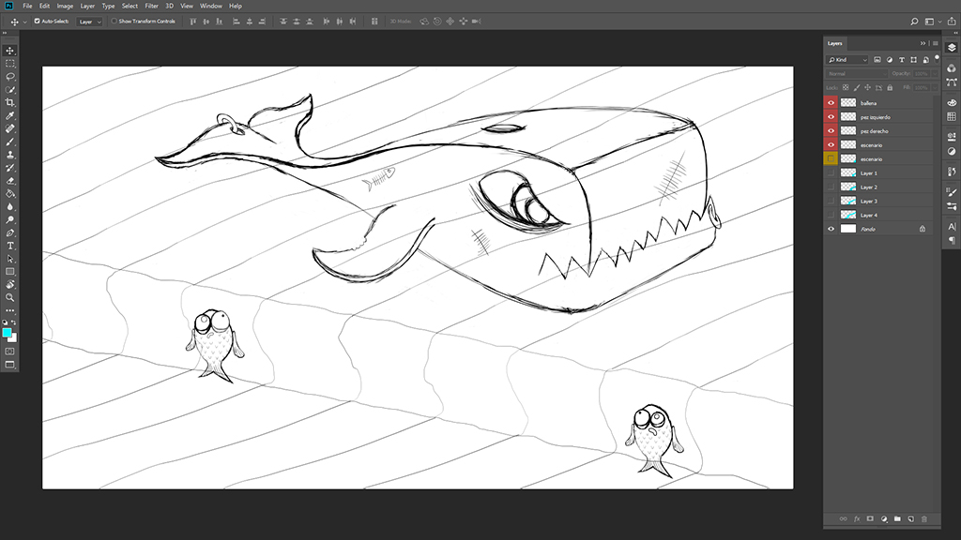Screen dimensions: 961x540
Task: Enable Show Transform Controls checkbox
Action: click(x=114, y=21)
